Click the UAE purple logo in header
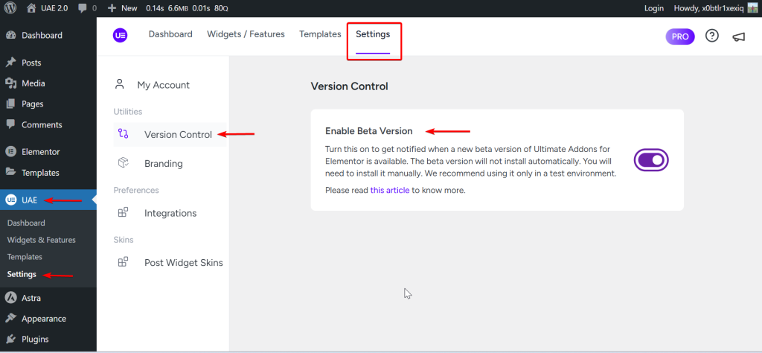This screenshot has width=762, height=353. [120, 36]
